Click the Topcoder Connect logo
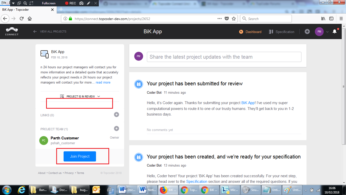 tap(12, 31)
